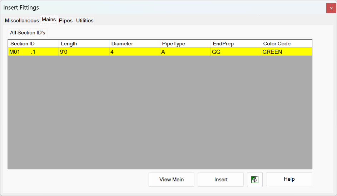The width and height of the screenshot is (337, 196).
Task: Switch to the Miscellaneous tab
Action: pyautogui.click(x=22, y=21)
